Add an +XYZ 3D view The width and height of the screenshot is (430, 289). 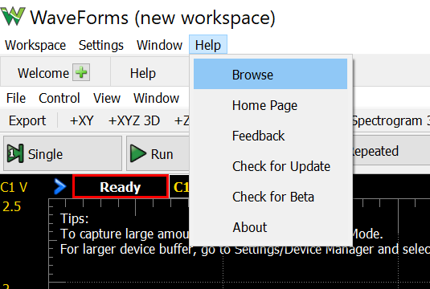[134, 120]
